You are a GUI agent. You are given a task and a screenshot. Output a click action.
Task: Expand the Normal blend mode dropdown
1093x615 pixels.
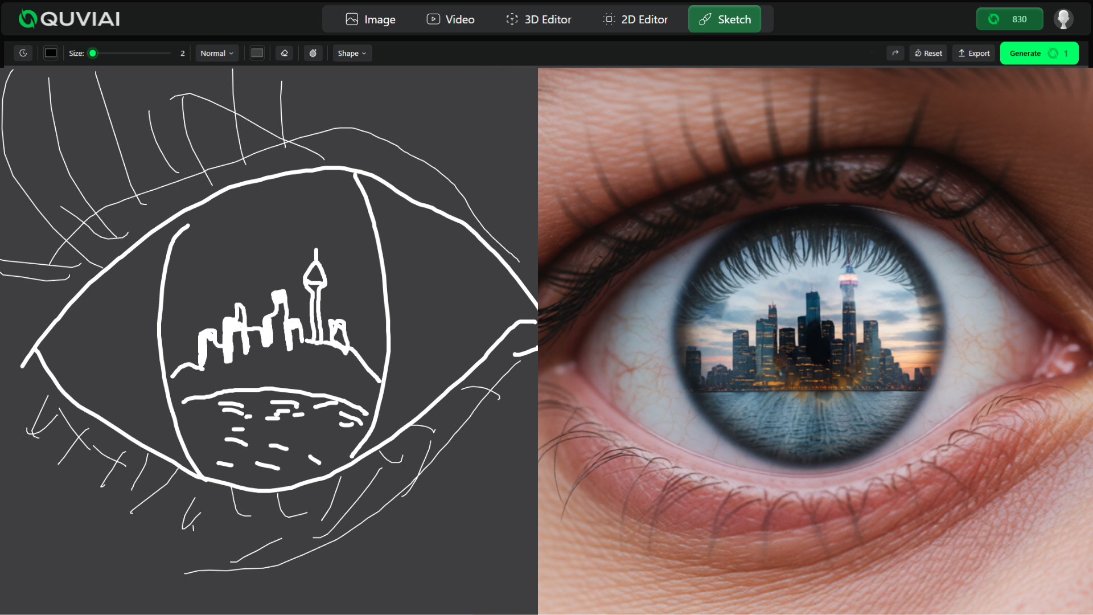click(216, 53)
